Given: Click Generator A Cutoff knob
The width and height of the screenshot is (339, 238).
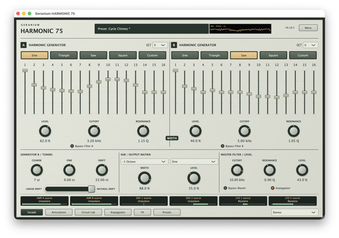Looking at the screenshot, I should 94,131.
